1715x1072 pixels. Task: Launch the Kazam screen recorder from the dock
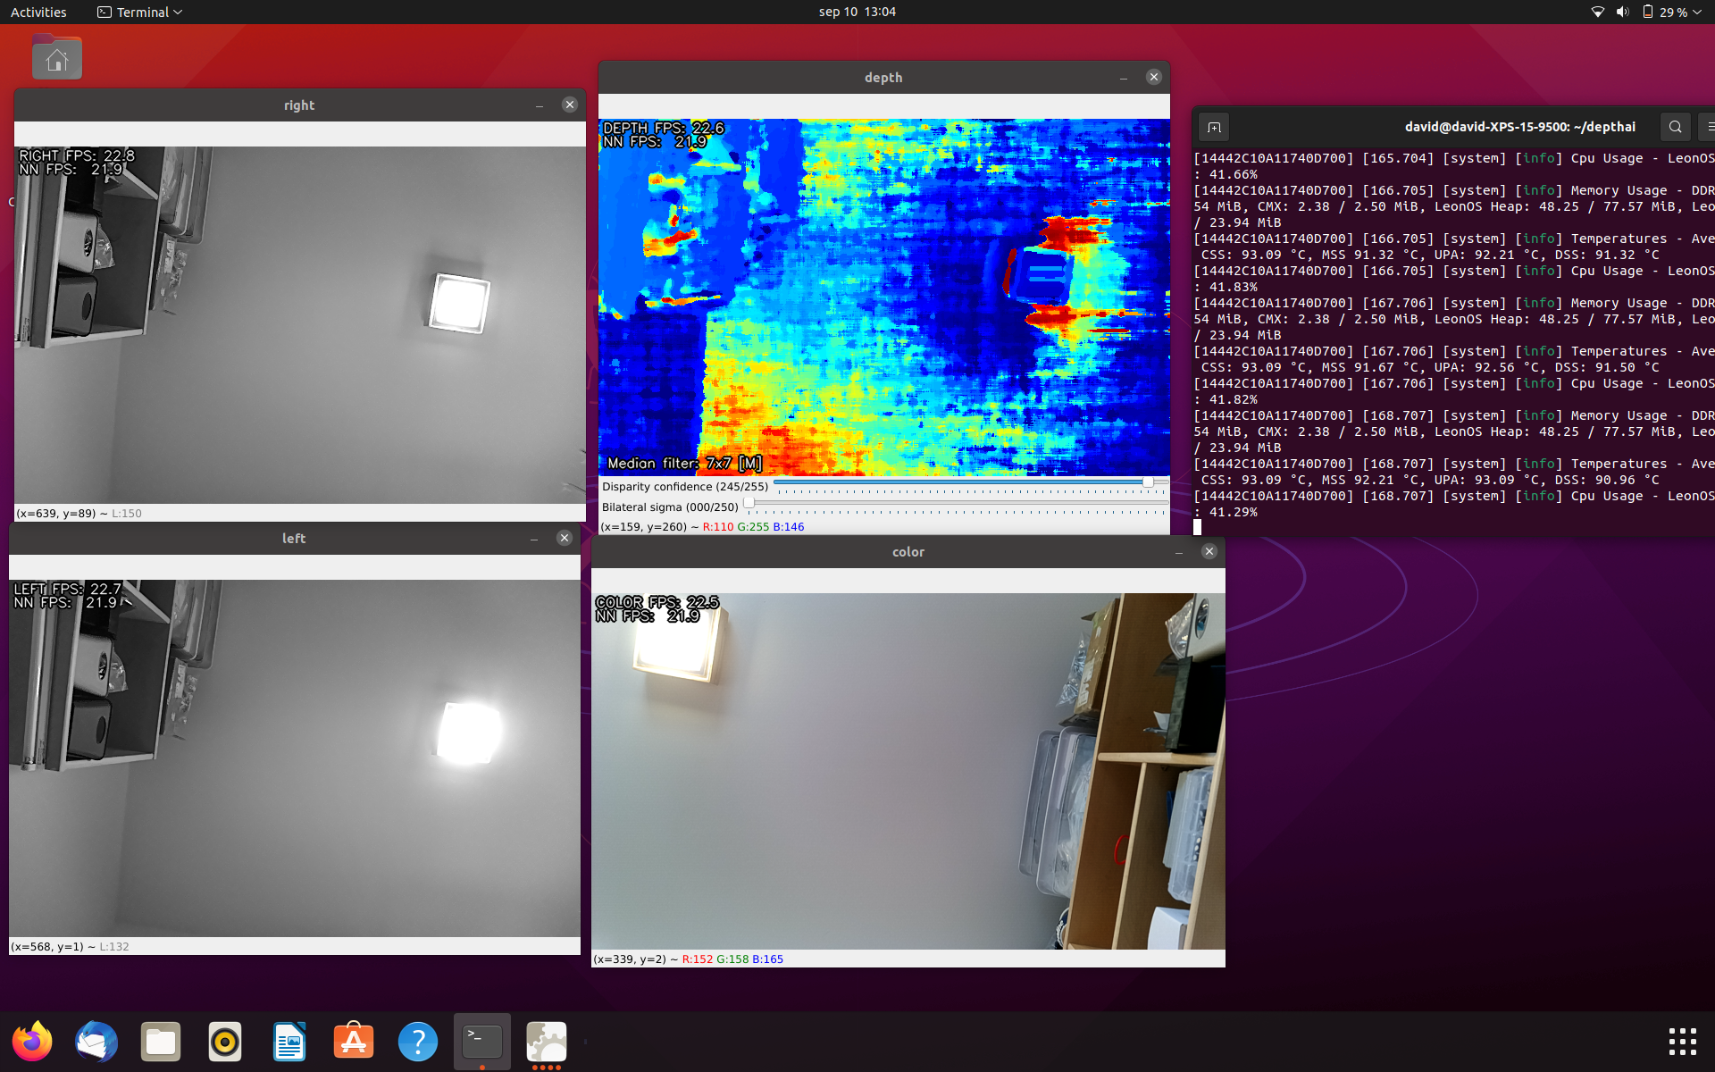(224, 1041)
